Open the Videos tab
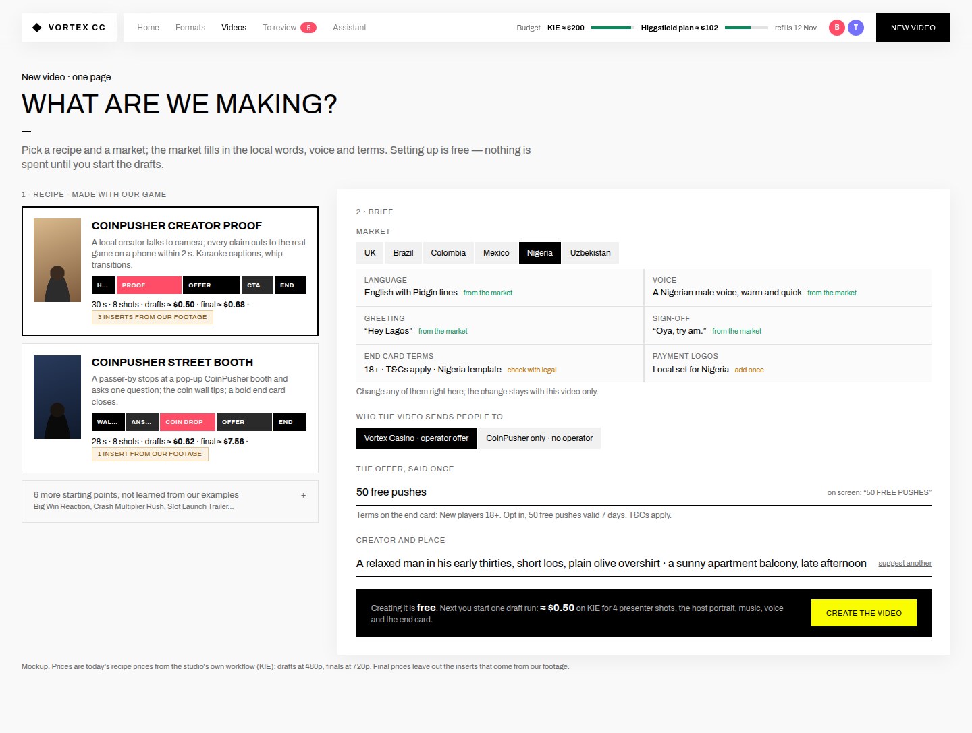 (234, 28)
